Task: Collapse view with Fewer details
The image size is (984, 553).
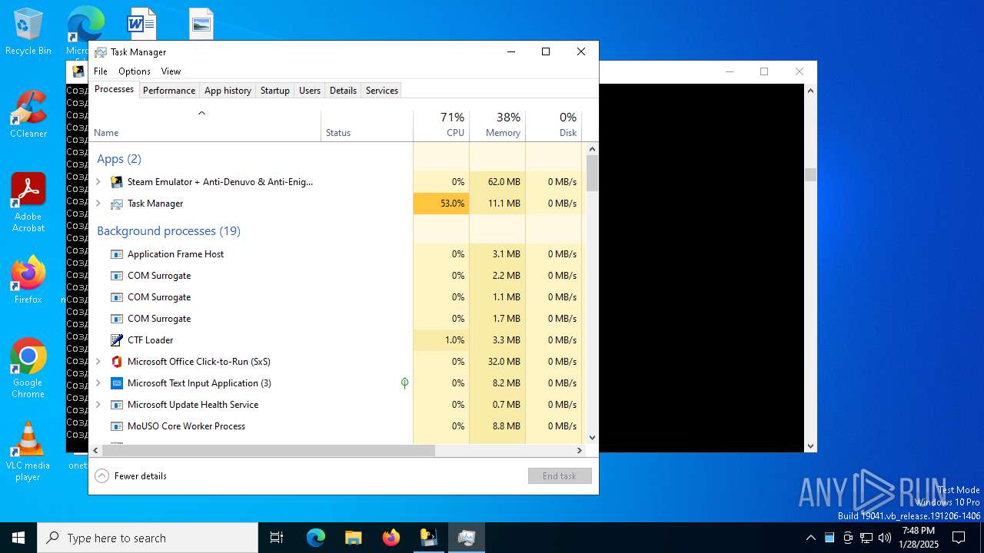Action: (x=131, y=476)
